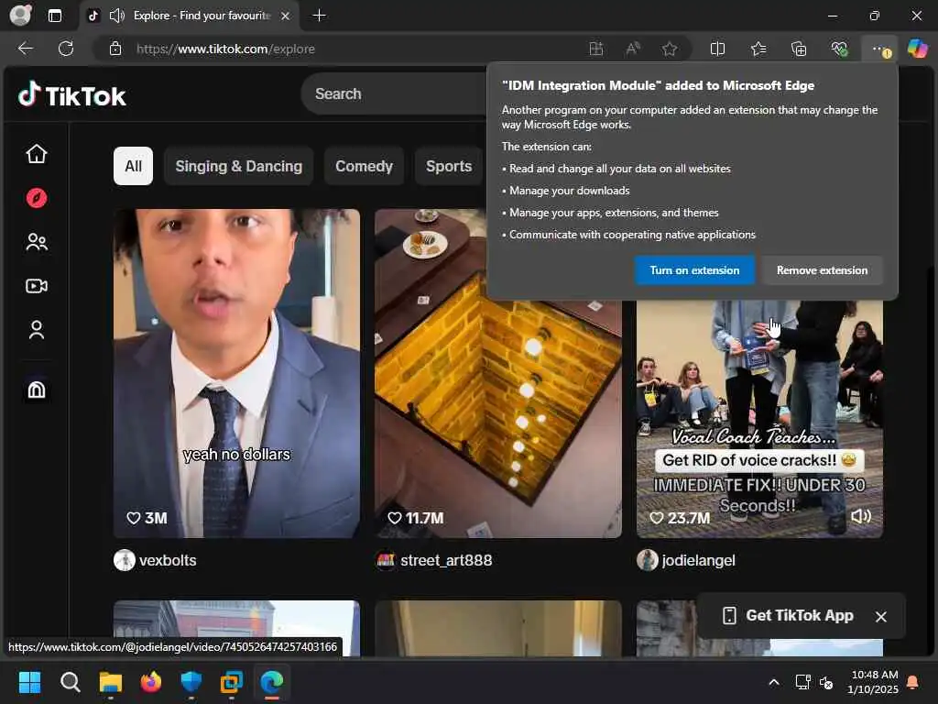The width and height of the screenshot is (938, 704).
Task: Open the Vocal Coach Teaches video
Action: point(759,419)
